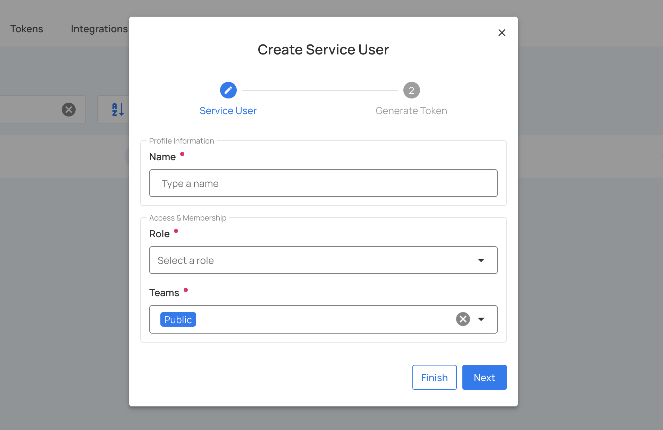Click the Type a name field

(323, 183)
